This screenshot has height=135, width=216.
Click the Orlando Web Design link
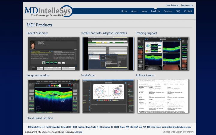click(x=172, y=132)
